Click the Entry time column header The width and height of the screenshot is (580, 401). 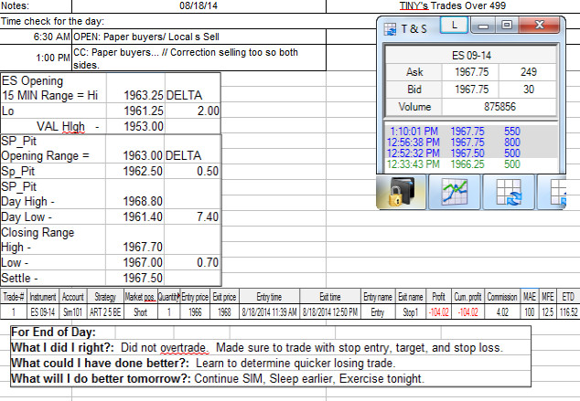tap(269, 297)
